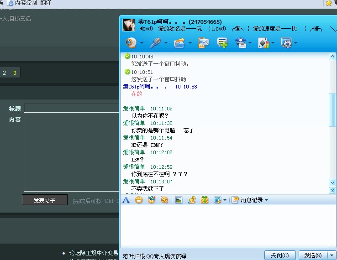Click the send email icon
The width and height of the screenshot is (337, 260).
point(204,43)
